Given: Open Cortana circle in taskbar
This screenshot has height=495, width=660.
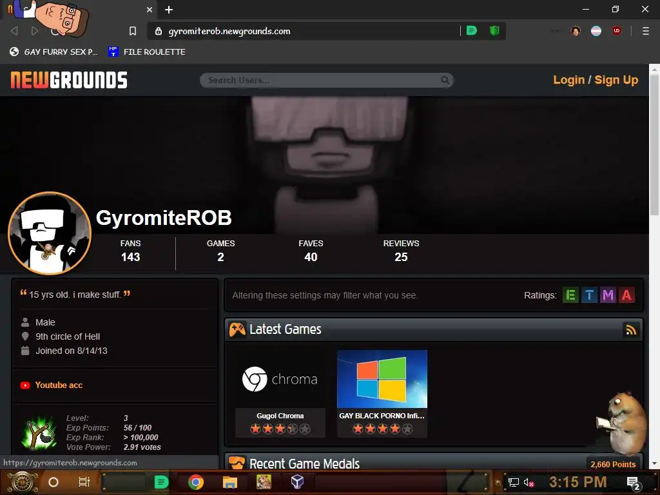Looking at the screenshot, I should pos(53,482).
